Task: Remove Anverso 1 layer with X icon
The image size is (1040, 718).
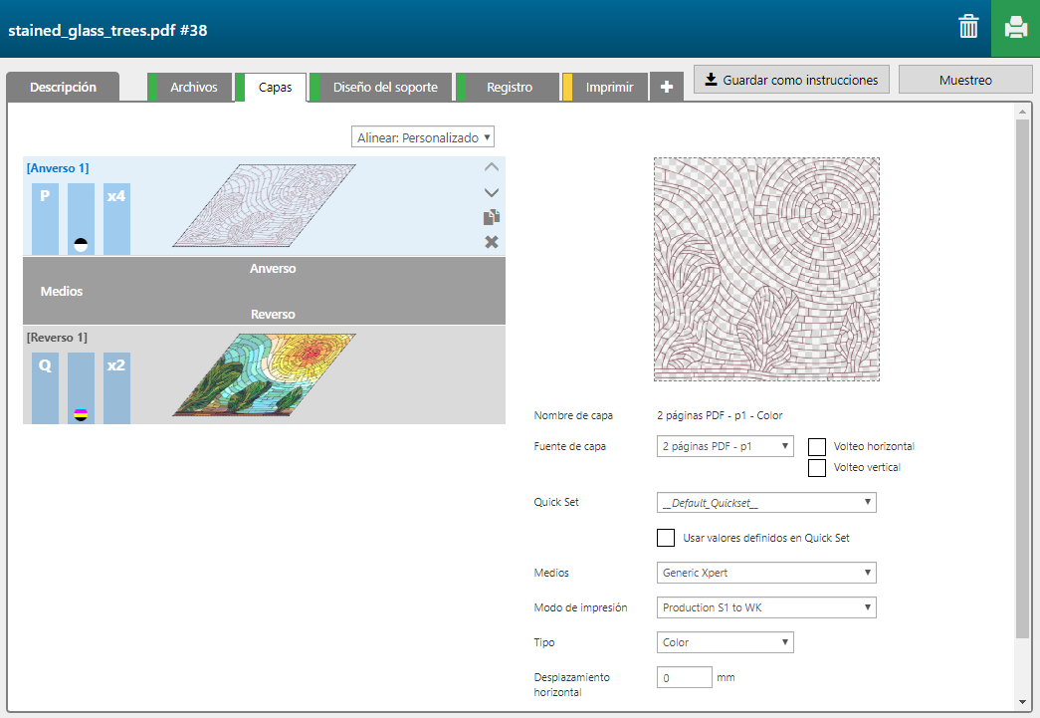Action: click(x=491, y=242)
